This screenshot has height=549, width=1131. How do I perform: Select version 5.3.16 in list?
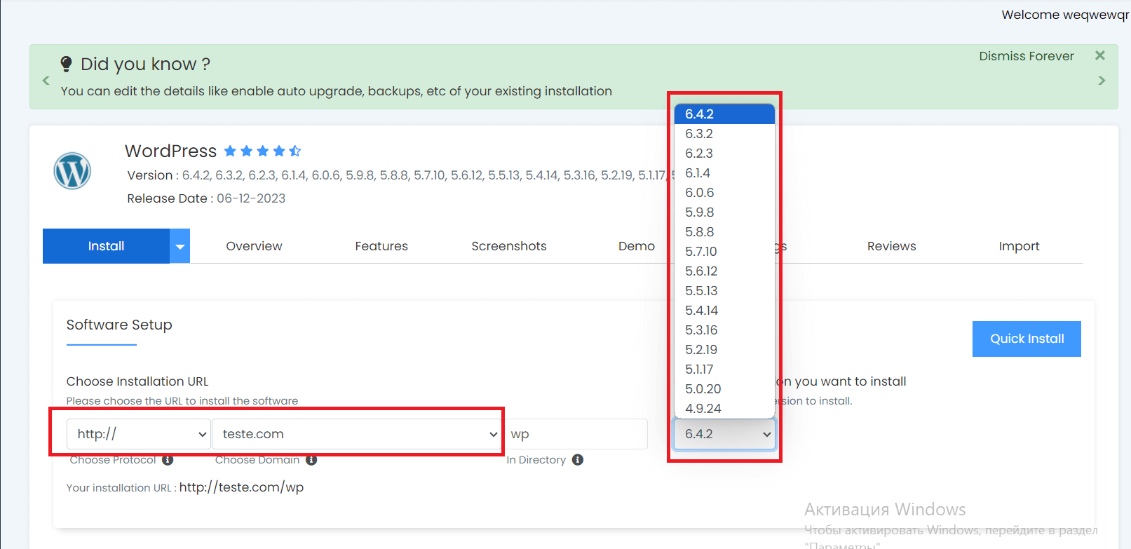[x=724, y=330]
